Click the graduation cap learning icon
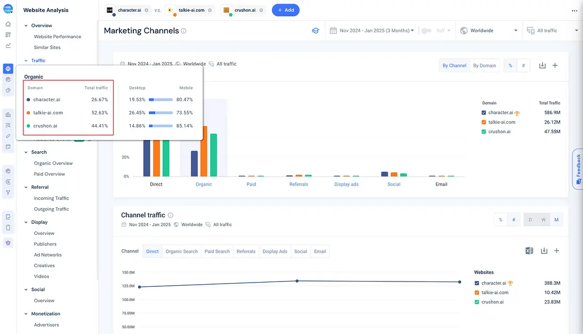Screen dimensions: 583x334 coord(315,31)
